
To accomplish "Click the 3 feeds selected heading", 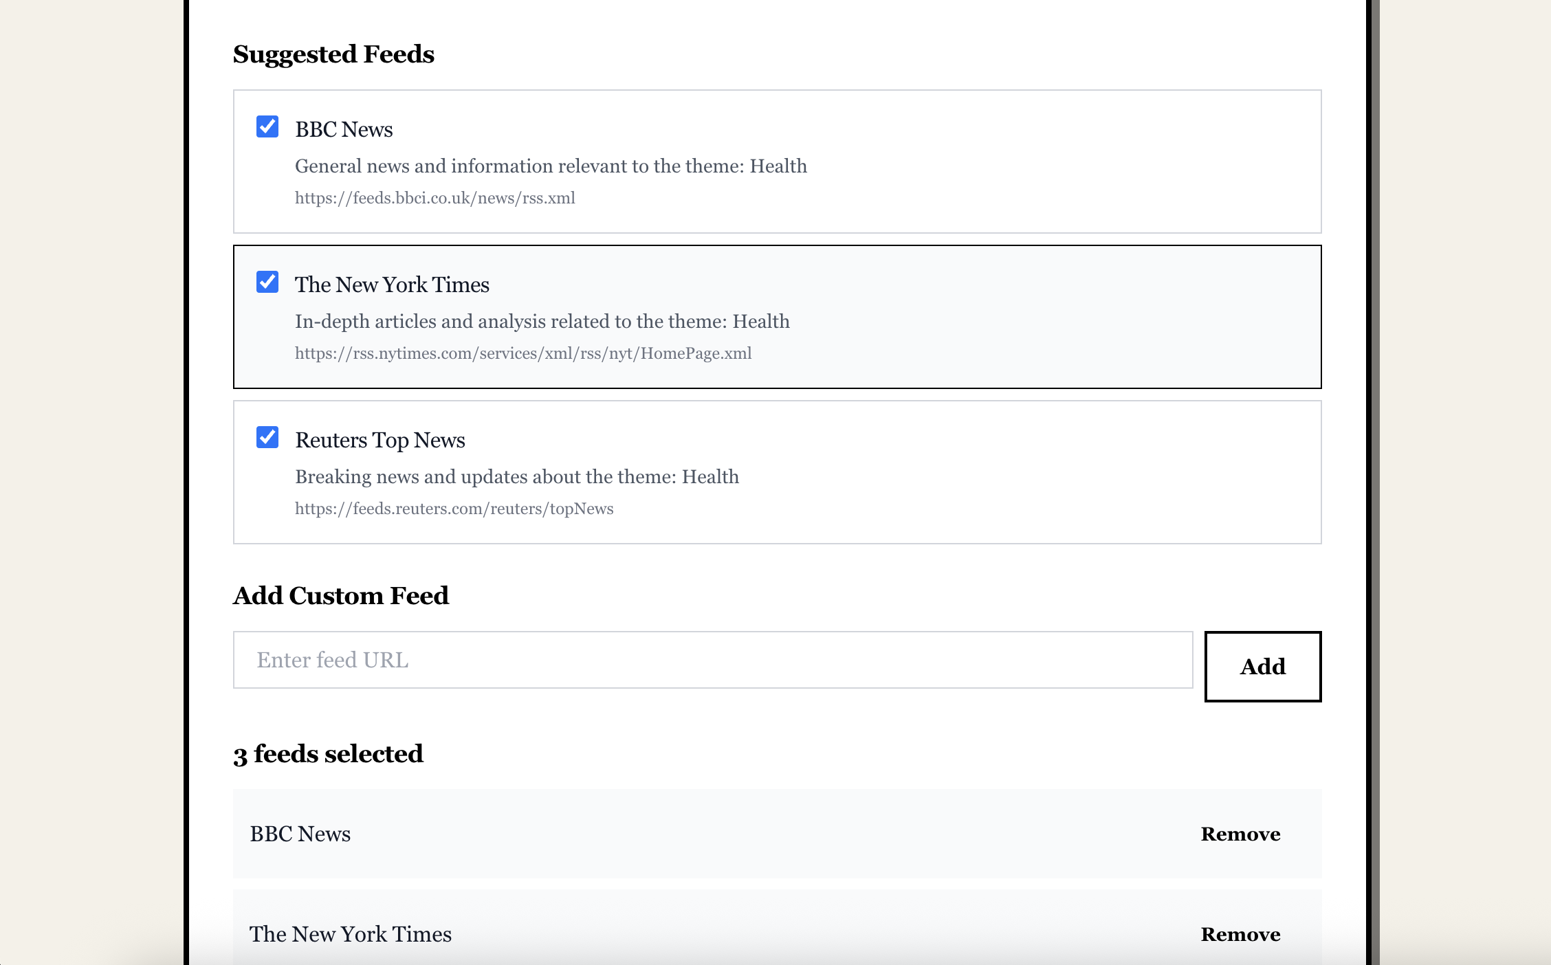I will tap(328, 754).
